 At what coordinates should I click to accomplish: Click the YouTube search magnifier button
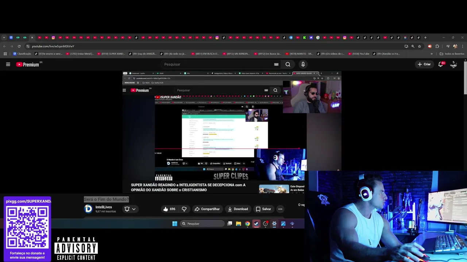click(x=288, y=64)
